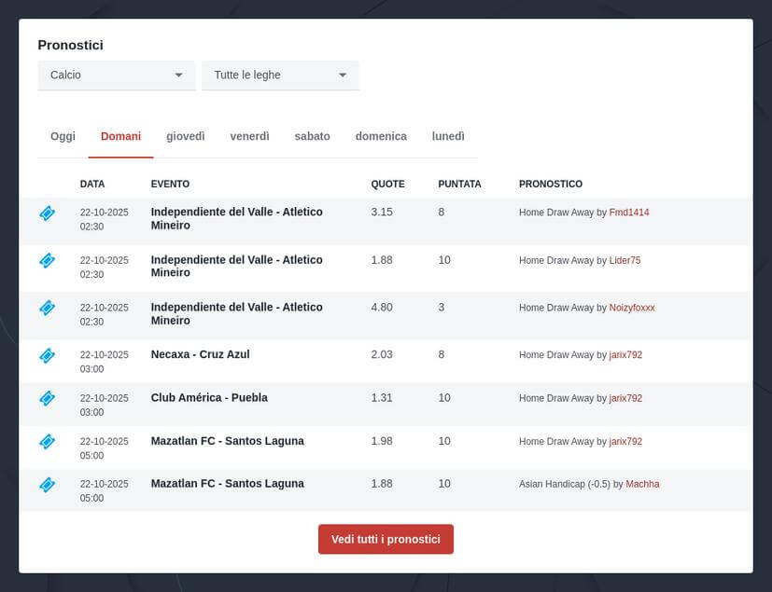Image resolution: width=772 pixels, height=592 pixels.
Task: Click the jarix792 username link on Necaxa row
Action: (x=625, y=355)
